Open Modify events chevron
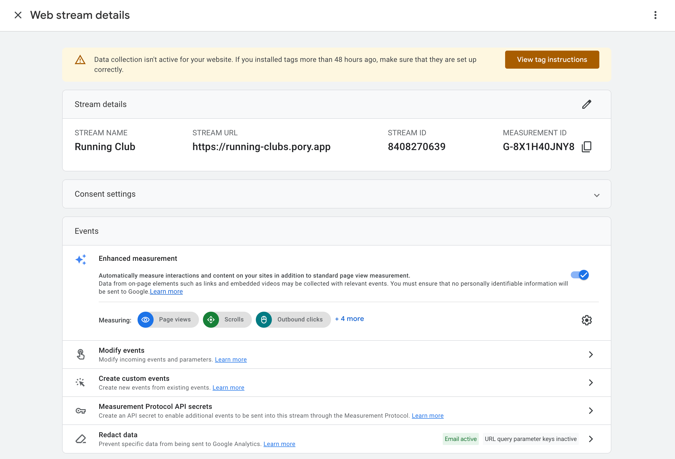 591,355
